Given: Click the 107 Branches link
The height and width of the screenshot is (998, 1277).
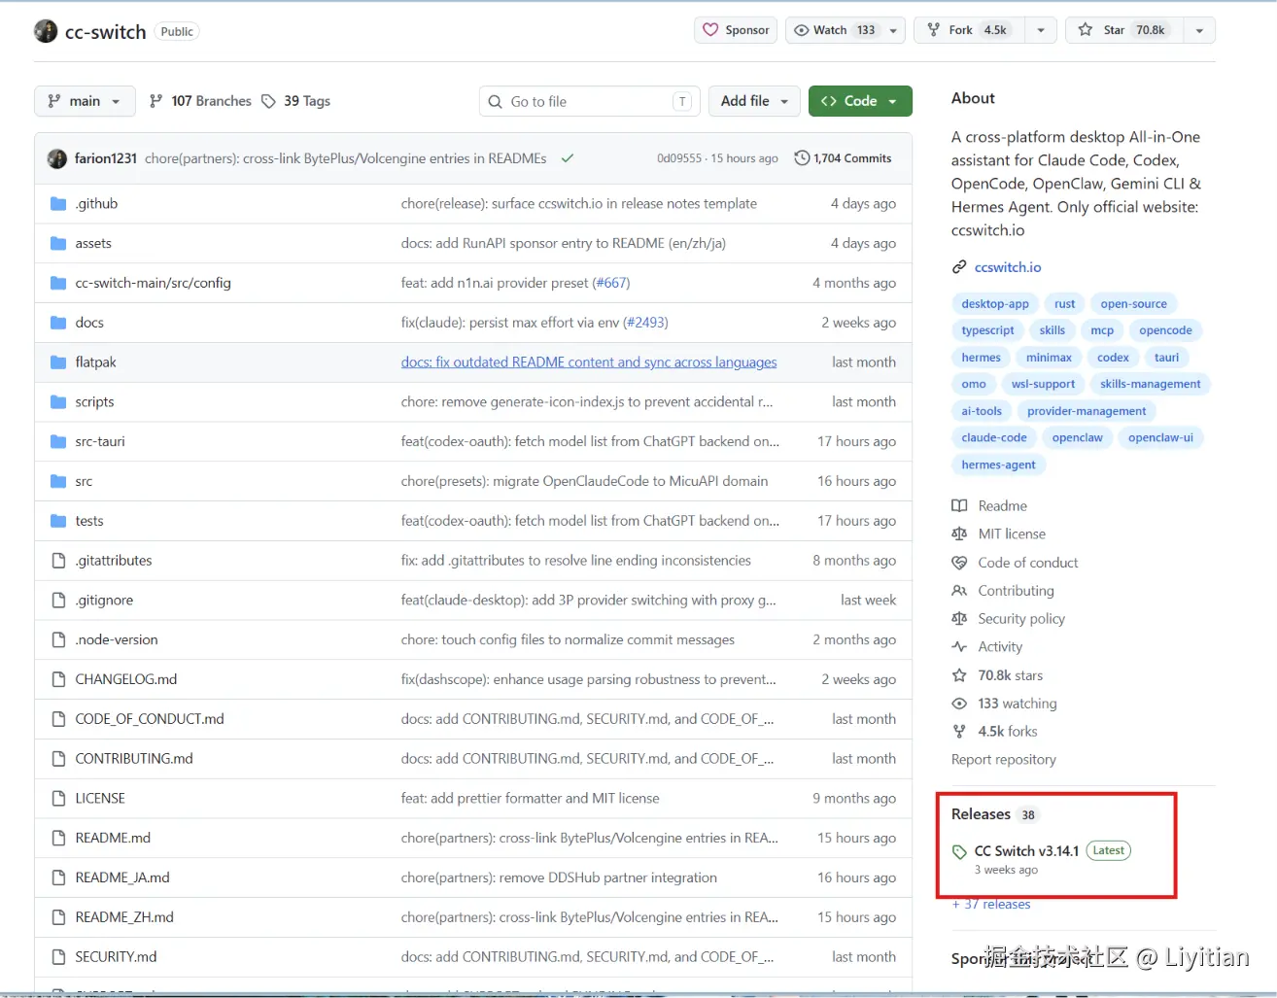Looking at the screenshot, I should click(x=199, y=101).
